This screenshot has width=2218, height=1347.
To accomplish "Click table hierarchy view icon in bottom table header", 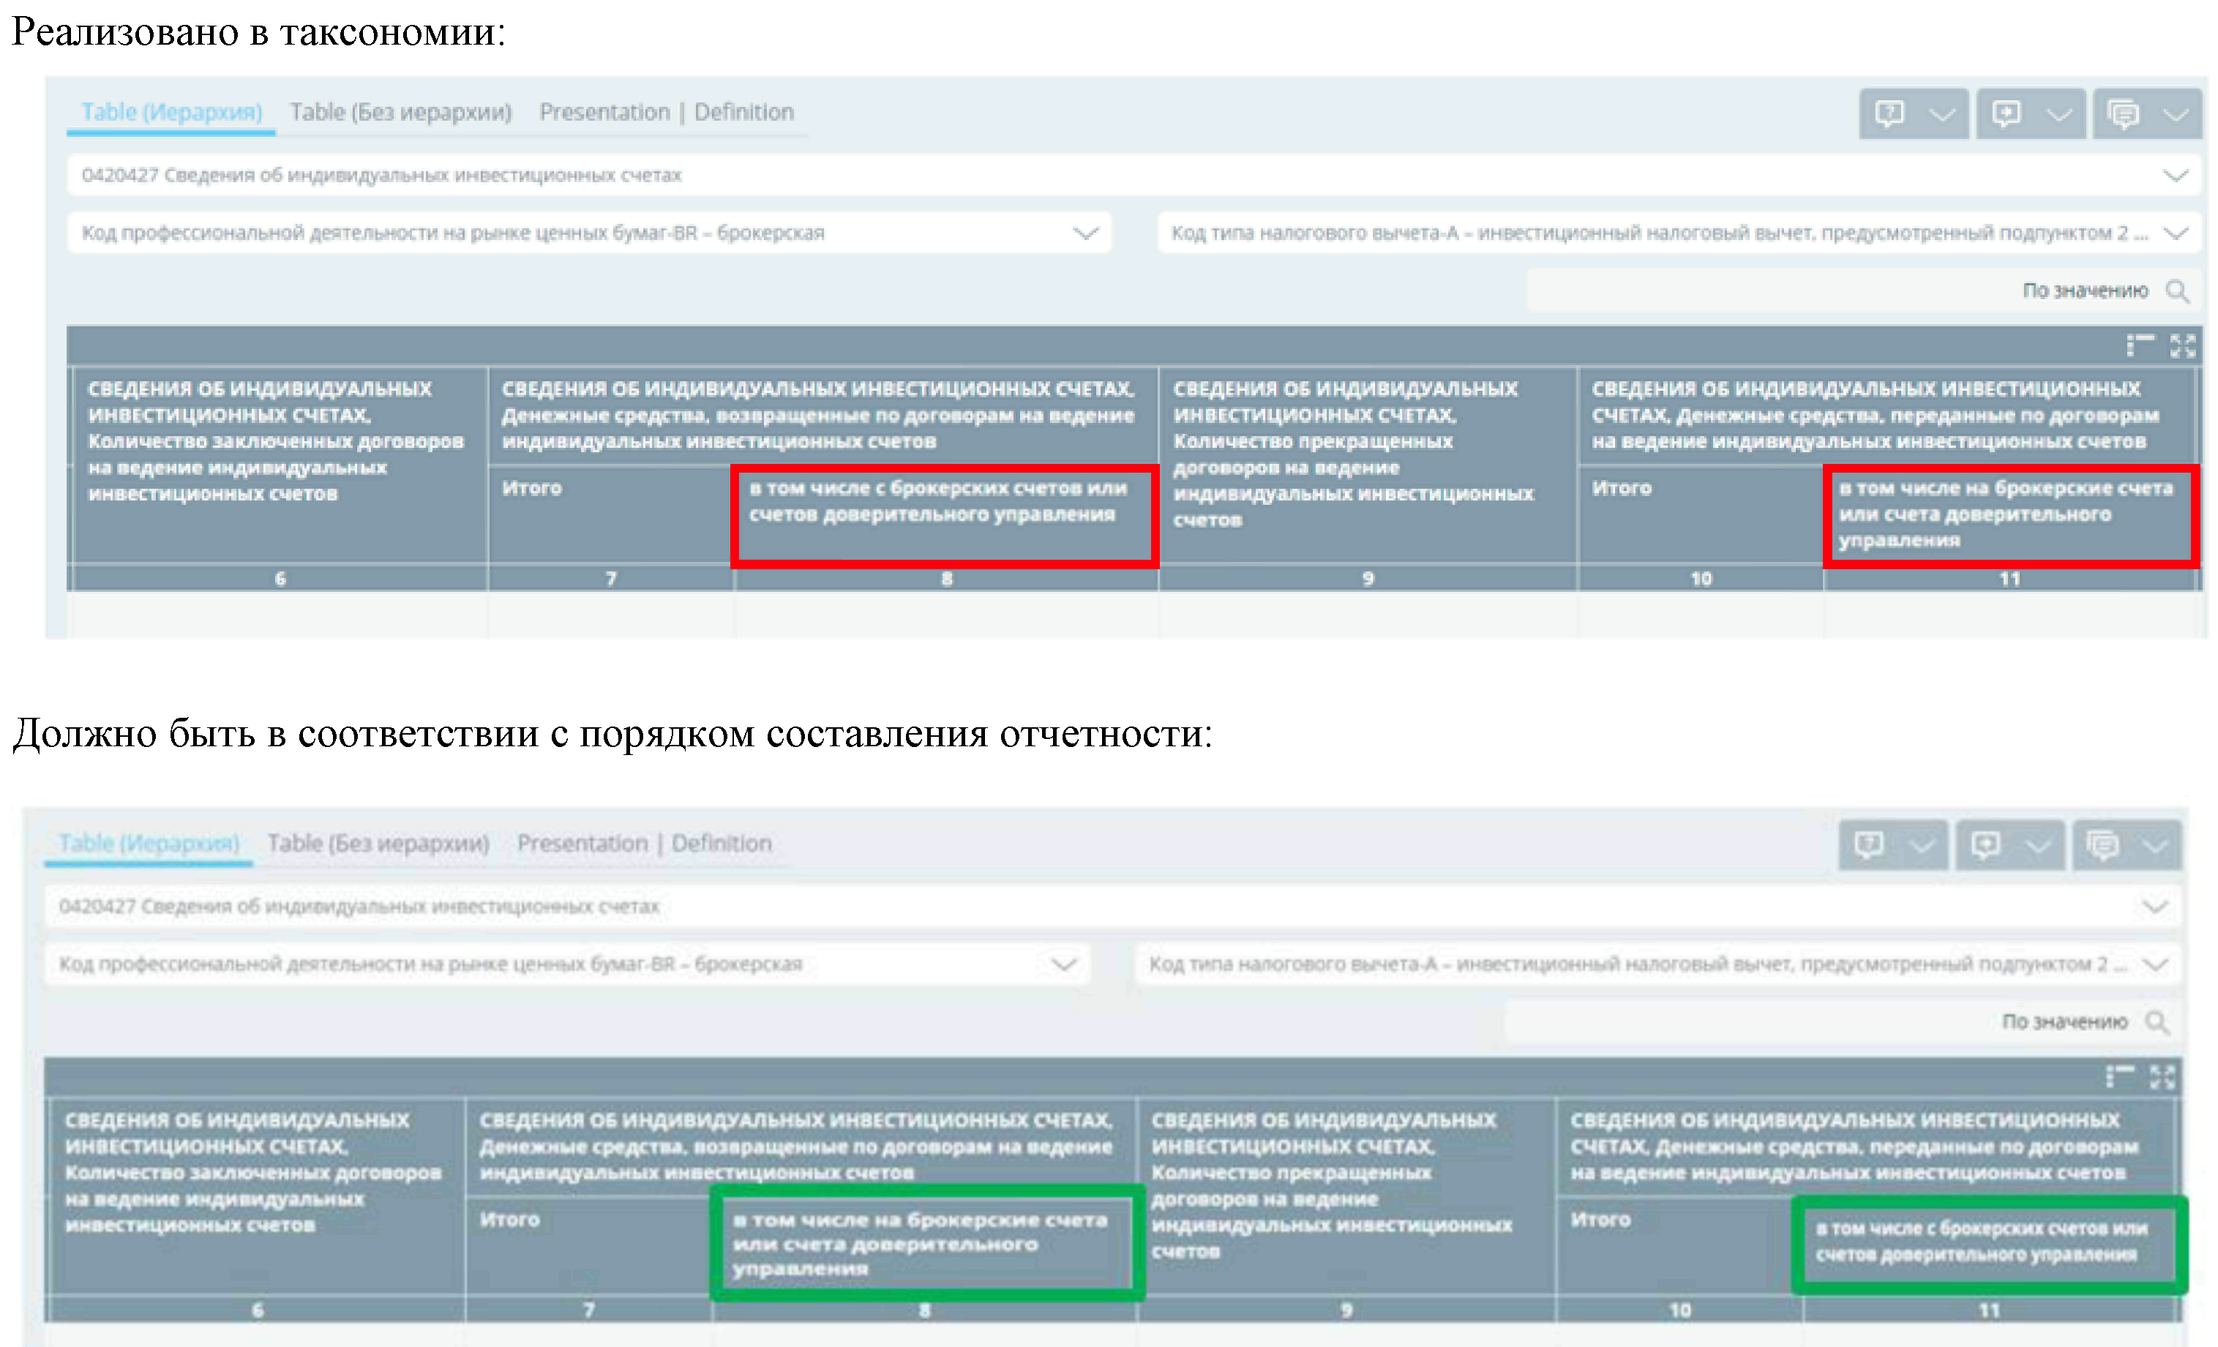I will 2119,1076.
